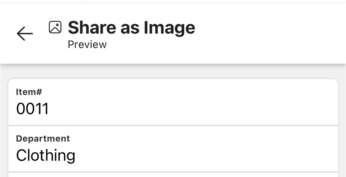The image size is (346, 177).
Task: Click the Item# field label
Action: (x=29, y=92)
